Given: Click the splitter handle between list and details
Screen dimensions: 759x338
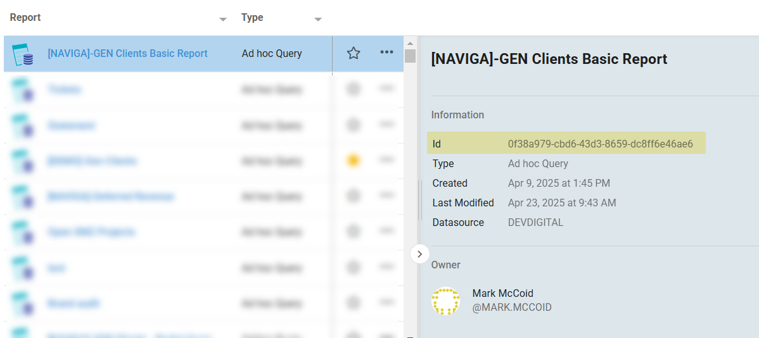Looking at the screenshot, I should click(x=418, y=199).
